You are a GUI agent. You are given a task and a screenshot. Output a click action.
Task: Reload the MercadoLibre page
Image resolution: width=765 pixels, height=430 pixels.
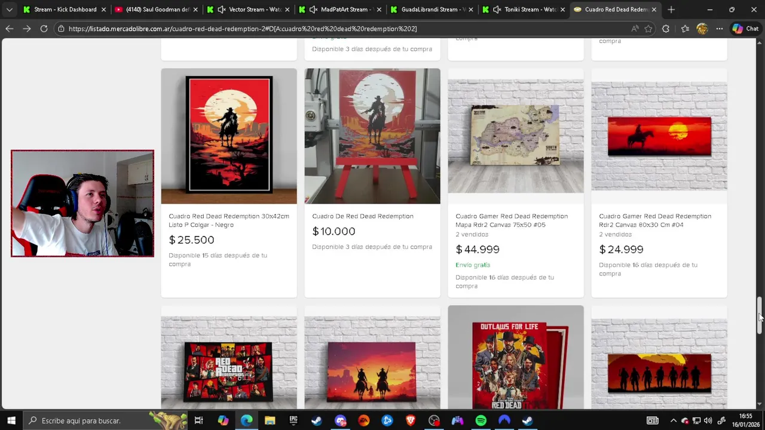44,29
